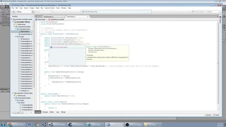The width and height of the screenshot is (226, 127).
Task: Switch to the Source view tab
Action: coord(38,112)
